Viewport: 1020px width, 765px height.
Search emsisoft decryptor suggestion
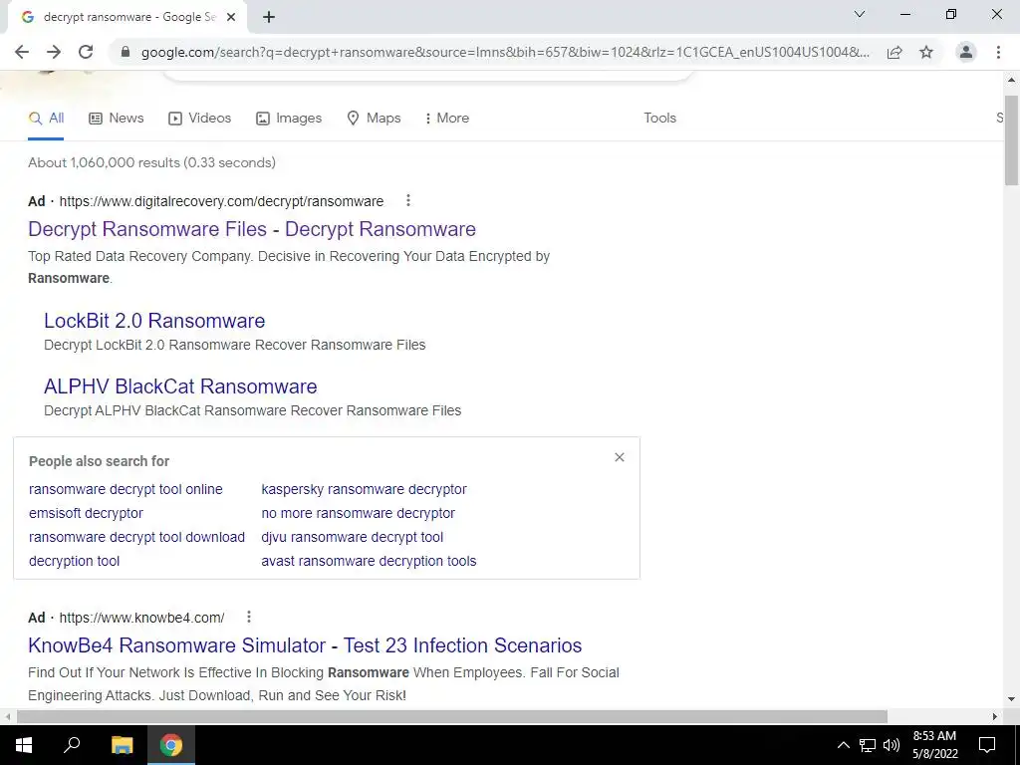[86, 513]
